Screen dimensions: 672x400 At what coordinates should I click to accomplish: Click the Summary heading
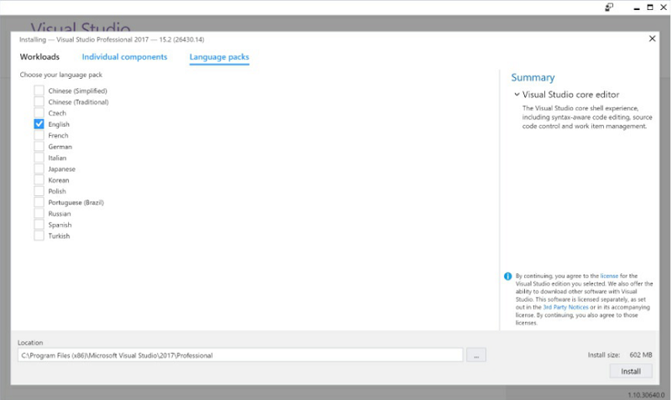[x=533, y=77]
